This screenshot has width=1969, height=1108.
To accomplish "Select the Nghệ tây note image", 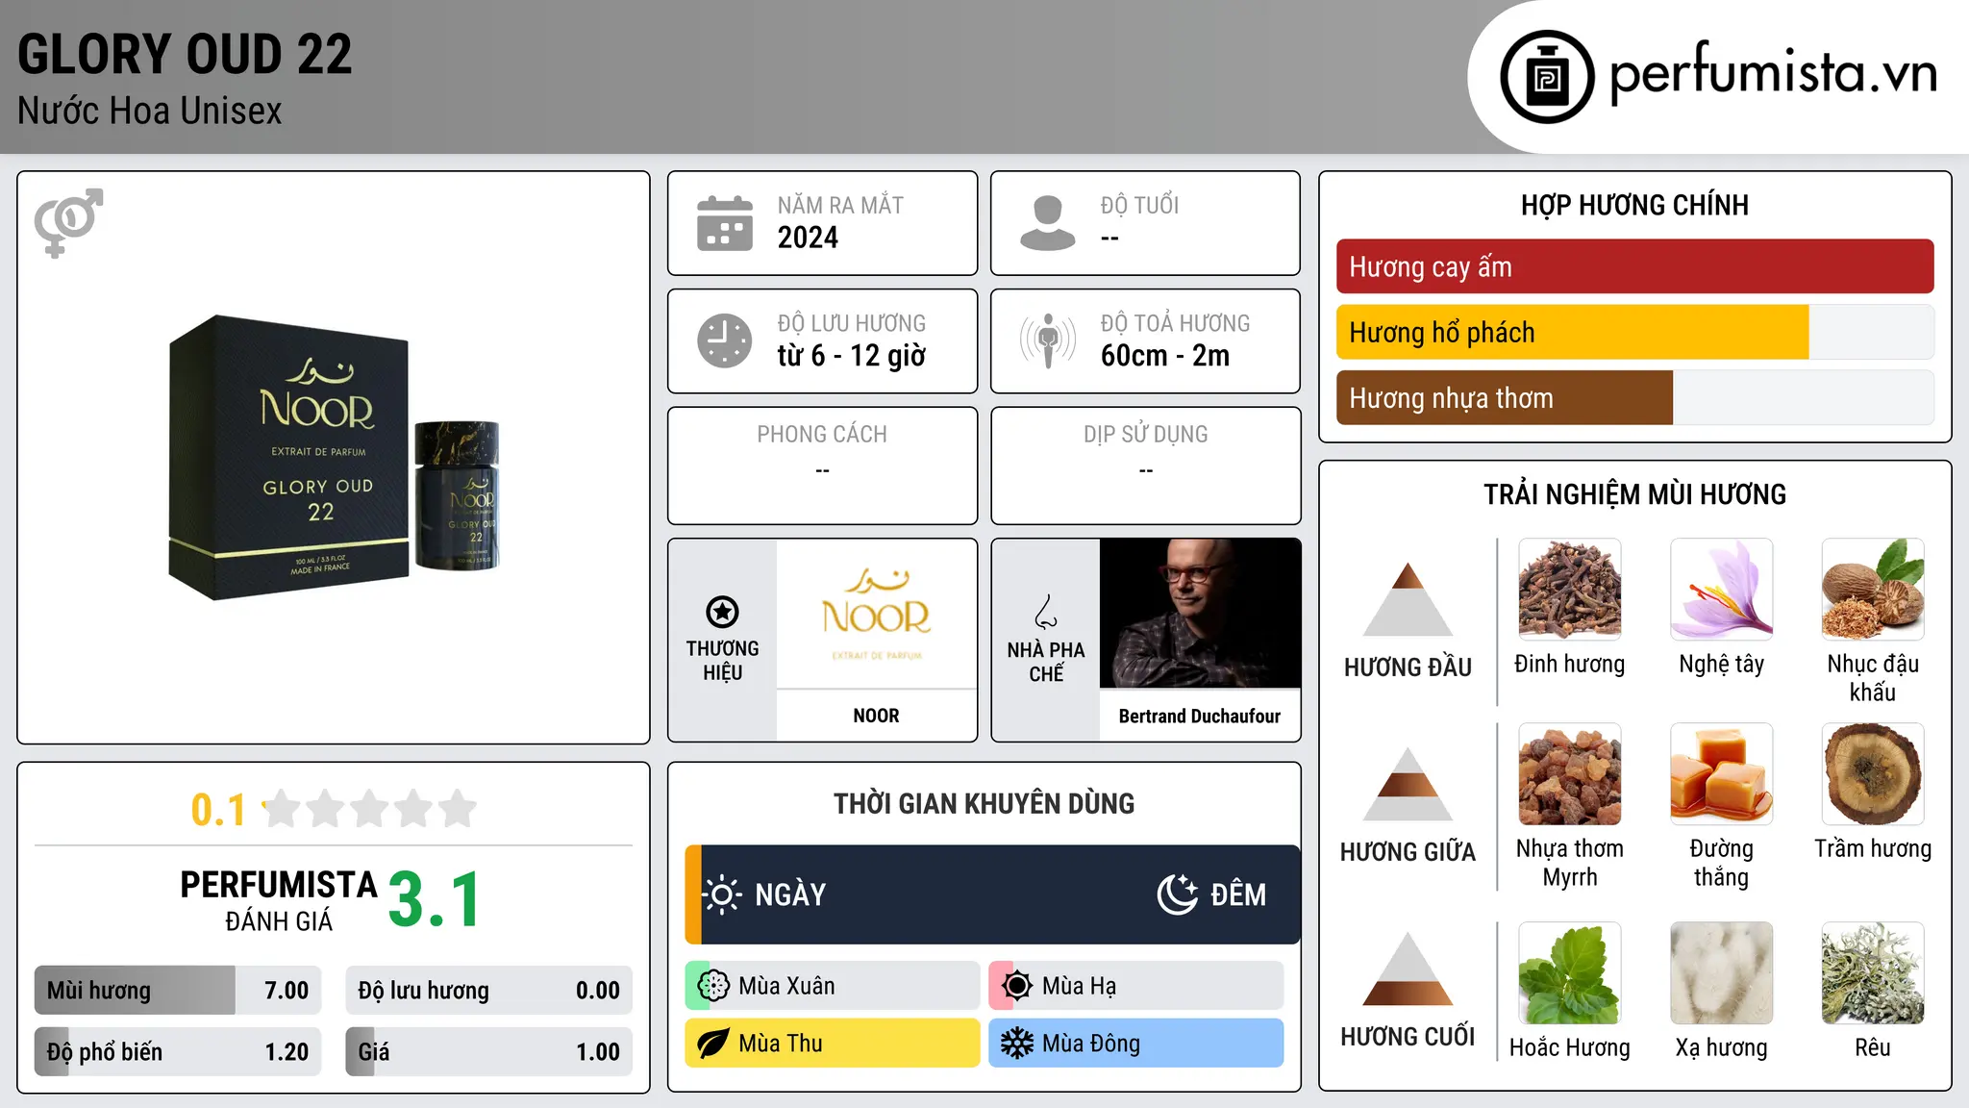I will click(1722, 590).
